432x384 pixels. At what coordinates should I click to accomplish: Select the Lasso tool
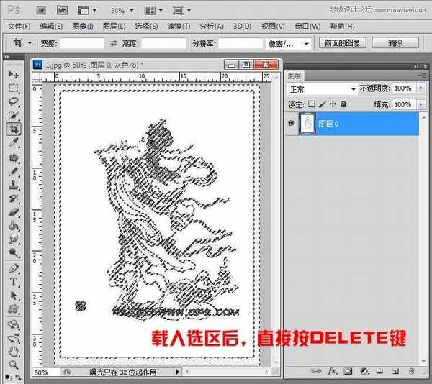(13, 101)
